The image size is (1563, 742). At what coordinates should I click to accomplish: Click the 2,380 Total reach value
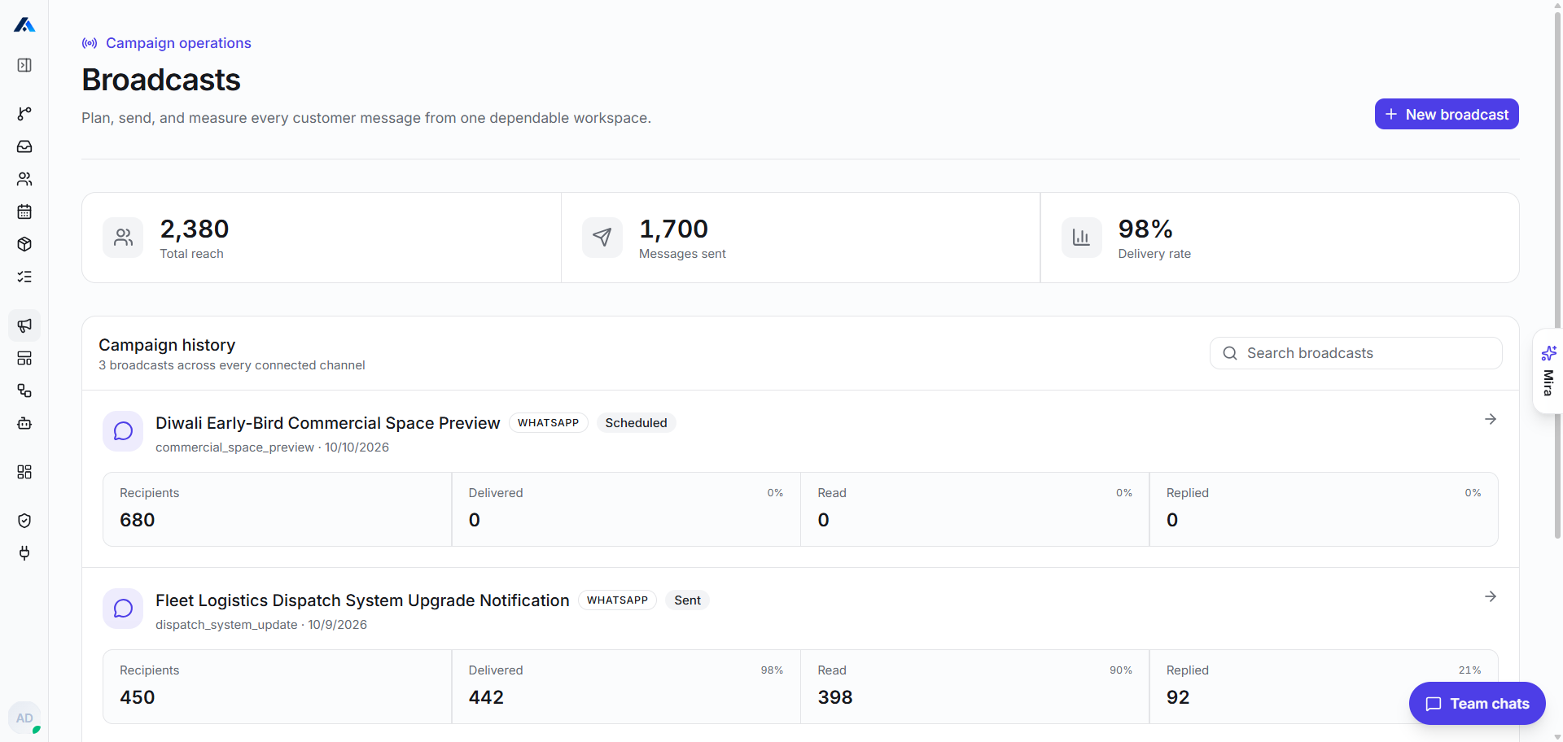click(x=194, y=229)
